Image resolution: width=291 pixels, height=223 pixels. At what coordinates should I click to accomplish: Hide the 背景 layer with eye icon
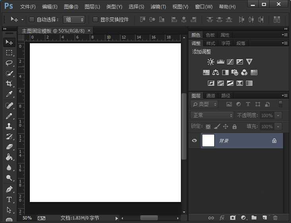point(194,140)
